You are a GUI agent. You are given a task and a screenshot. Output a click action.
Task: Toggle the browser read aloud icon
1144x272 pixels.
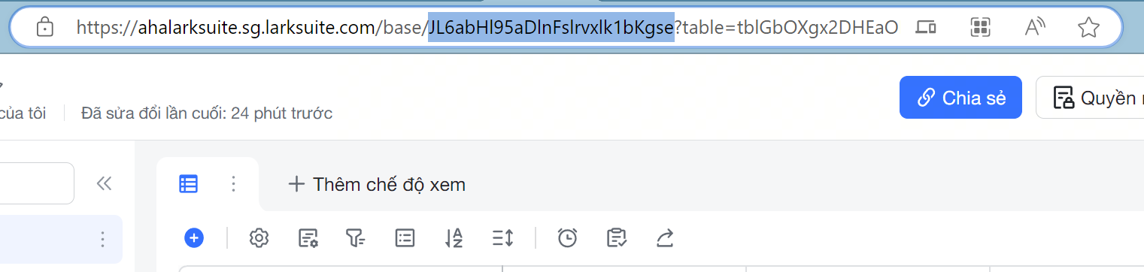point(1036,28)
